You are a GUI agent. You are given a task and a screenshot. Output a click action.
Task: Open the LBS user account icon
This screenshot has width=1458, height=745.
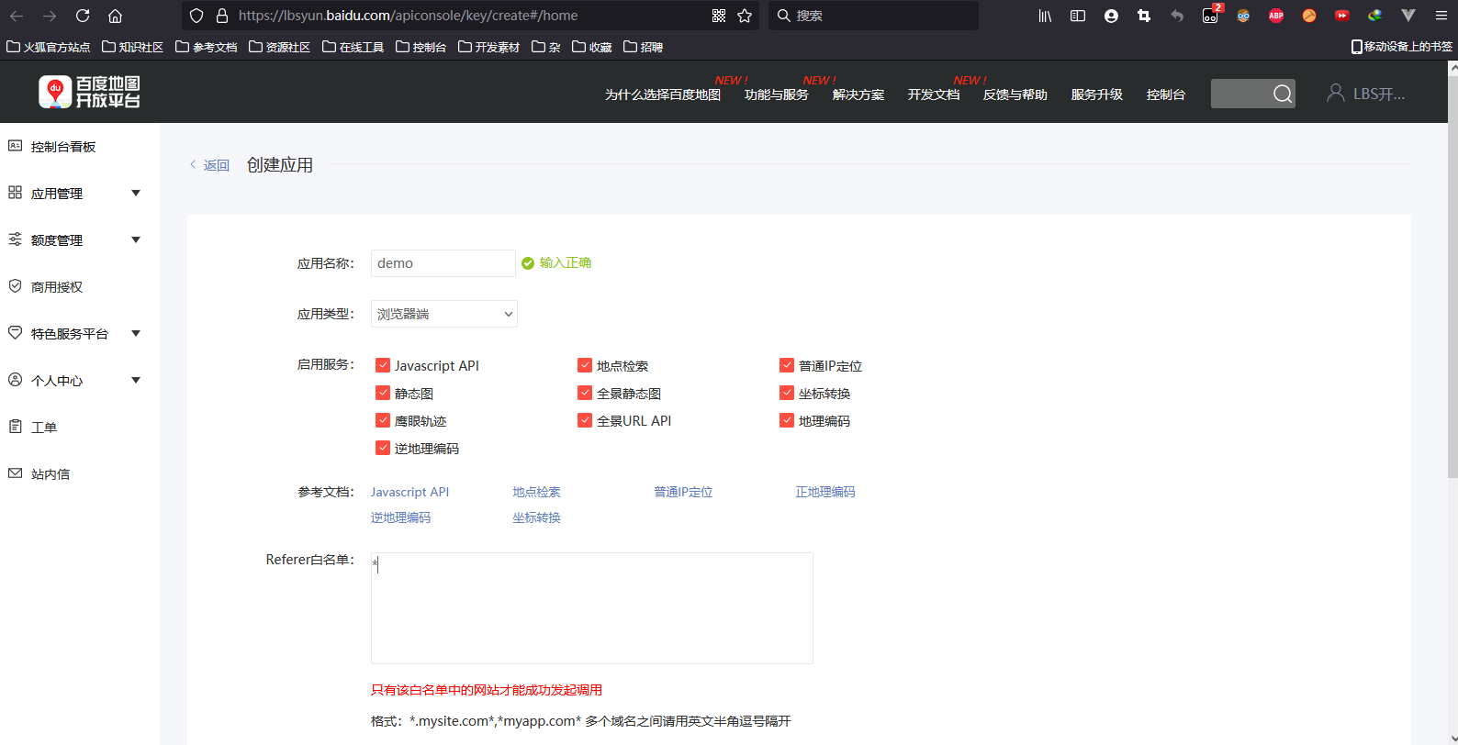pyautogui.click(x=1336, y=93)
